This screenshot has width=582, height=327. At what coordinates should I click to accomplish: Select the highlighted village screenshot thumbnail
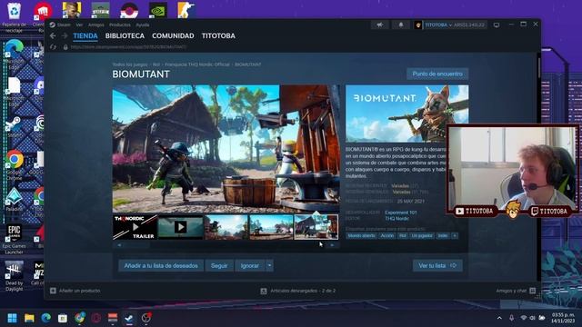(316, 227)
